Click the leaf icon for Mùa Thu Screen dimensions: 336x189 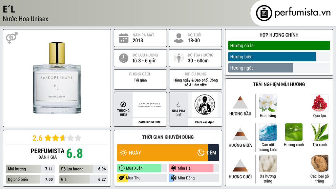[x=122, y=178]
